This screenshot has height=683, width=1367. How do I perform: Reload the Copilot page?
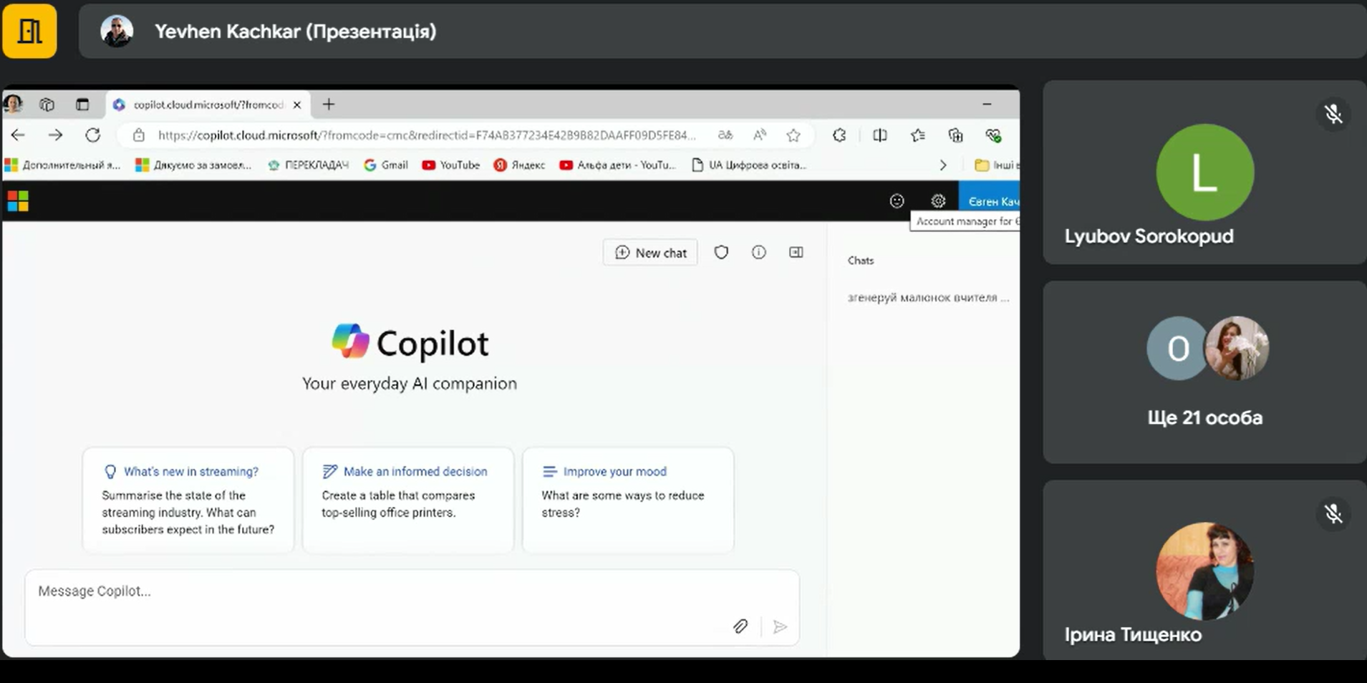point(93,135)
